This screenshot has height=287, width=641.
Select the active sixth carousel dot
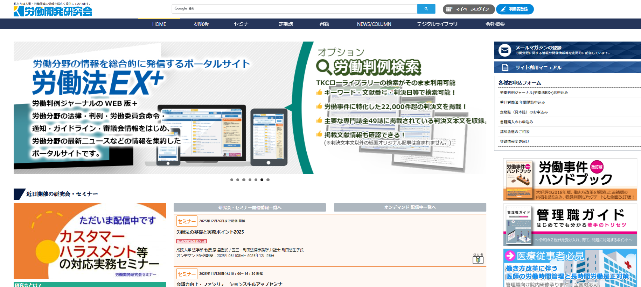262,180
